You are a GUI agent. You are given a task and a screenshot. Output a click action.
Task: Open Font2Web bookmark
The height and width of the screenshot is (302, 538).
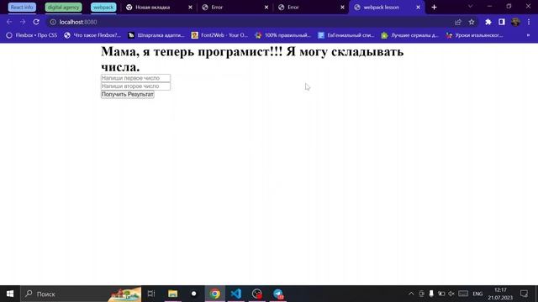[219, 35]
